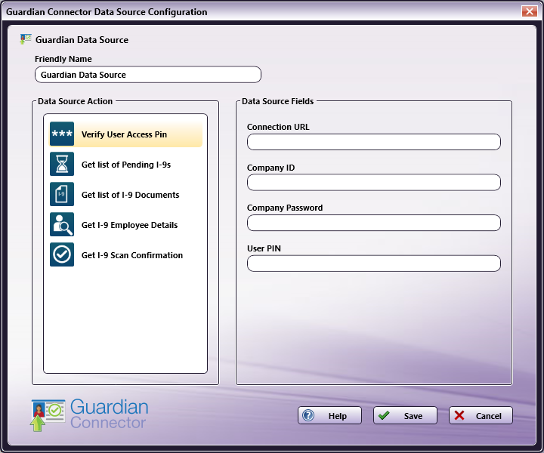
Task: Choose Get list of I-9 Documents
Action: click(x=131, y=195)
